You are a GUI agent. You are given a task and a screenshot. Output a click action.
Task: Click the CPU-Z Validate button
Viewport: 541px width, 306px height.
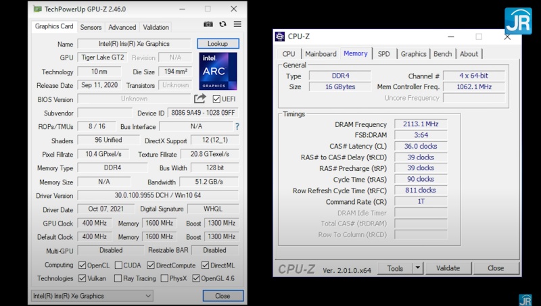click(x=448, y=267)
